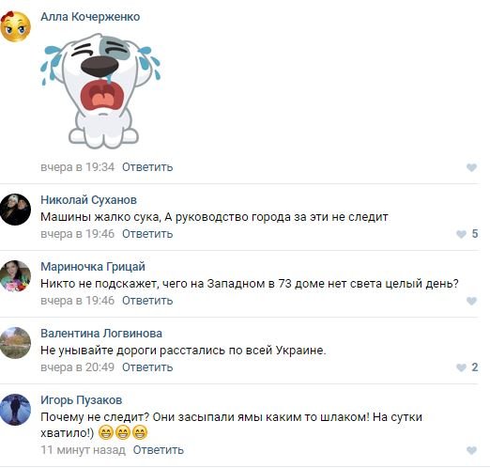Open Мариночка Грицай profile name link
Image resolution: width=490 pixels, height=468 pixels.
tap(93, 267)
